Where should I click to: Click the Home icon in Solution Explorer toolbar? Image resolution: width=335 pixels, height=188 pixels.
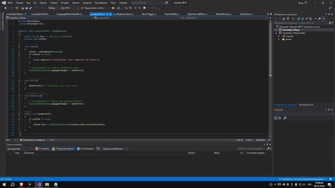click(x=284, y=19)
